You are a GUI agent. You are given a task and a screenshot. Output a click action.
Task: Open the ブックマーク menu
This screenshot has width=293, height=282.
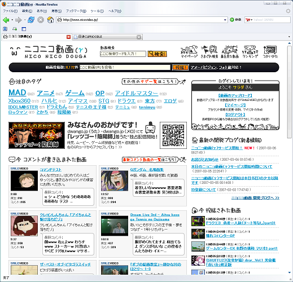(x=76, y=11)
